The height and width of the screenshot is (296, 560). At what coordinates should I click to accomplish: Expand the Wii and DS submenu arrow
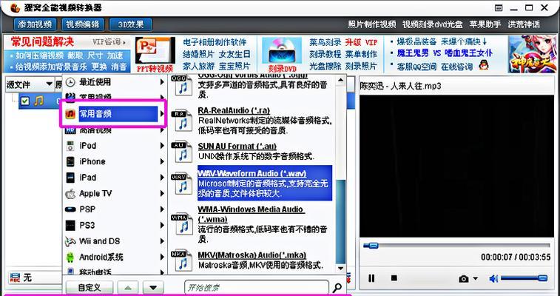(x=162, y=241)
